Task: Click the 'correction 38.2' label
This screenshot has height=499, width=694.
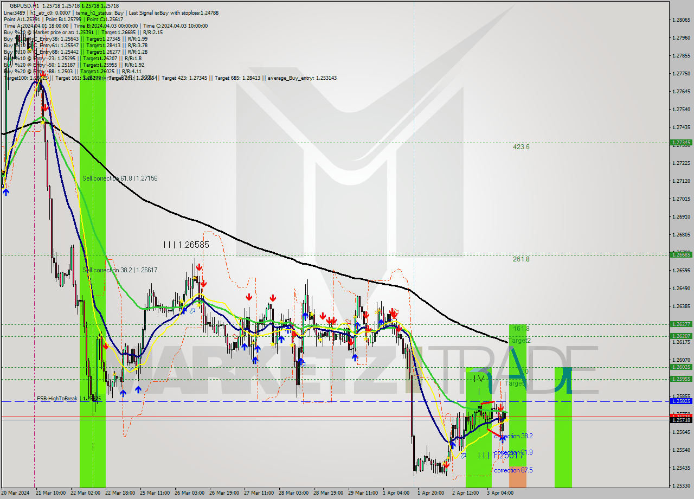Action: [x=513, y=436]
